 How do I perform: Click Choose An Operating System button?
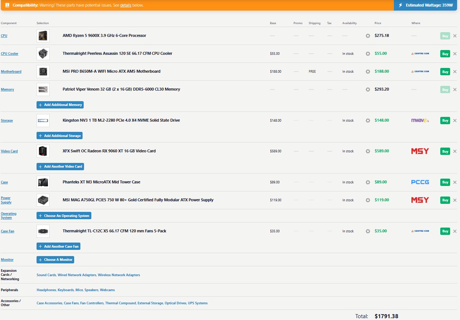(64, 216)
